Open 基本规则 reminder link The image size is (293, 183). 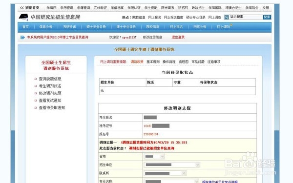(x=153, y=61)
